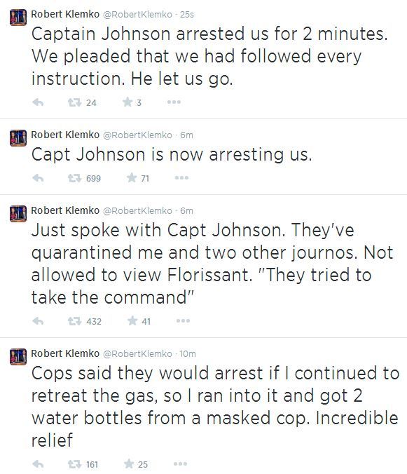Reply to the 'quarantined me' tweet
This screenshot has height=474, width=407.
click(38, 321)
